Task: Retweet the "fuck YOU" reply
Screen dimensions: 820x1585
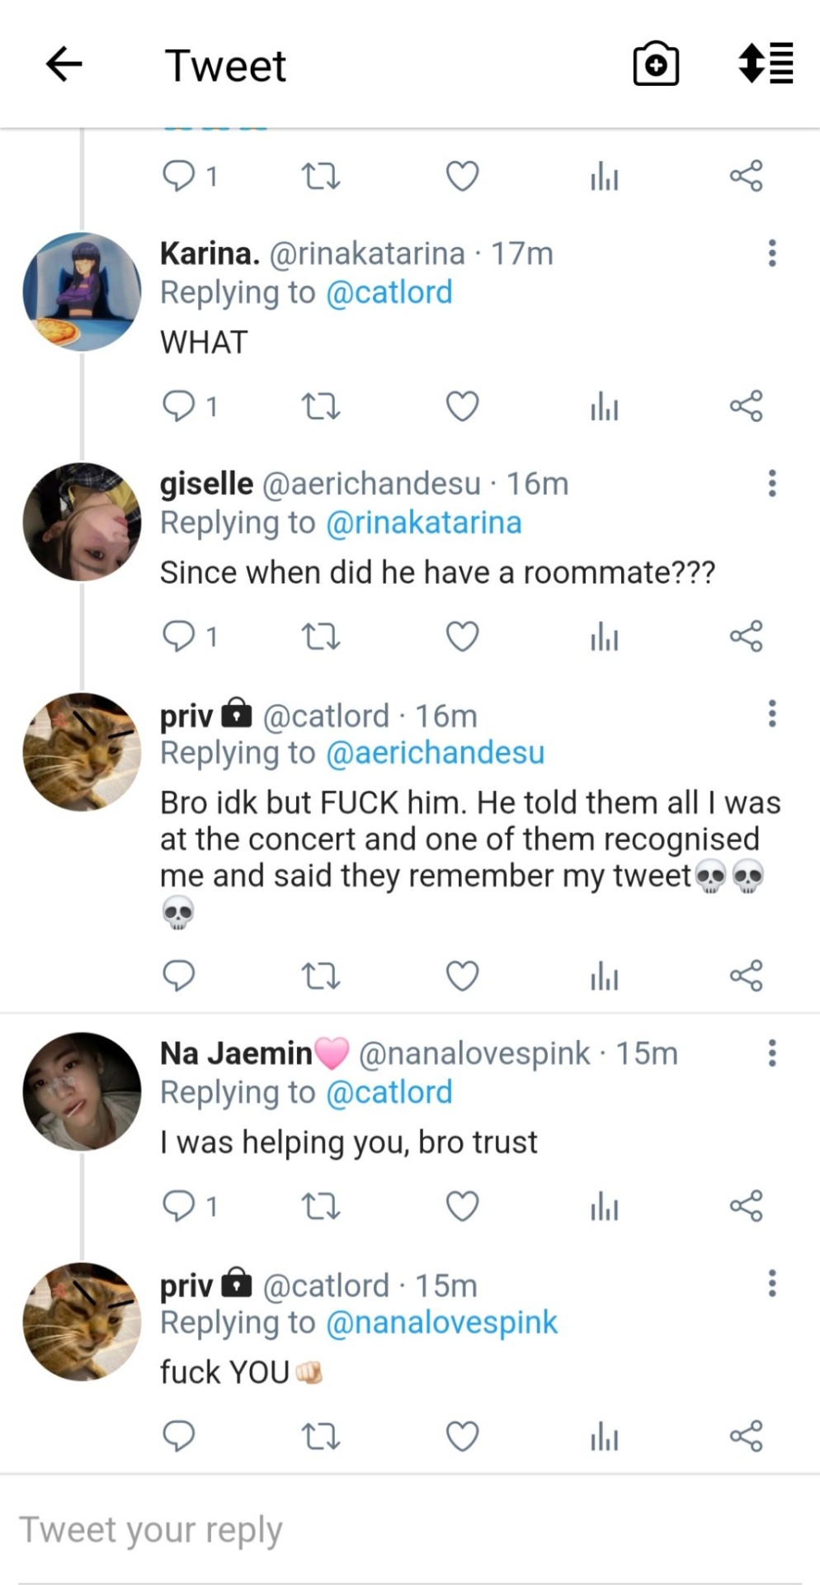Action: 320,1436
